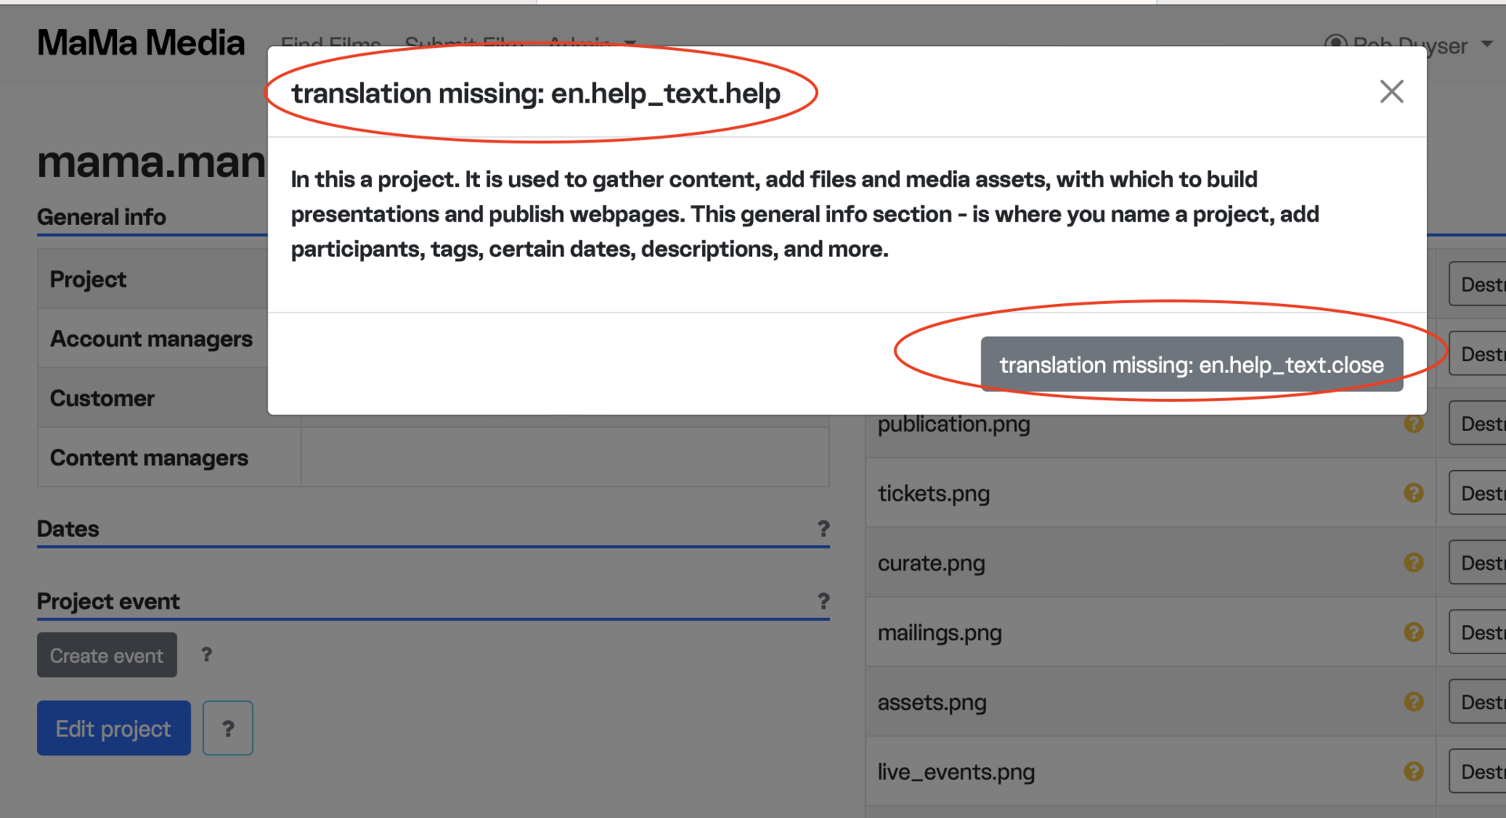Click the help icon for tickets.png

(1413, 493)
